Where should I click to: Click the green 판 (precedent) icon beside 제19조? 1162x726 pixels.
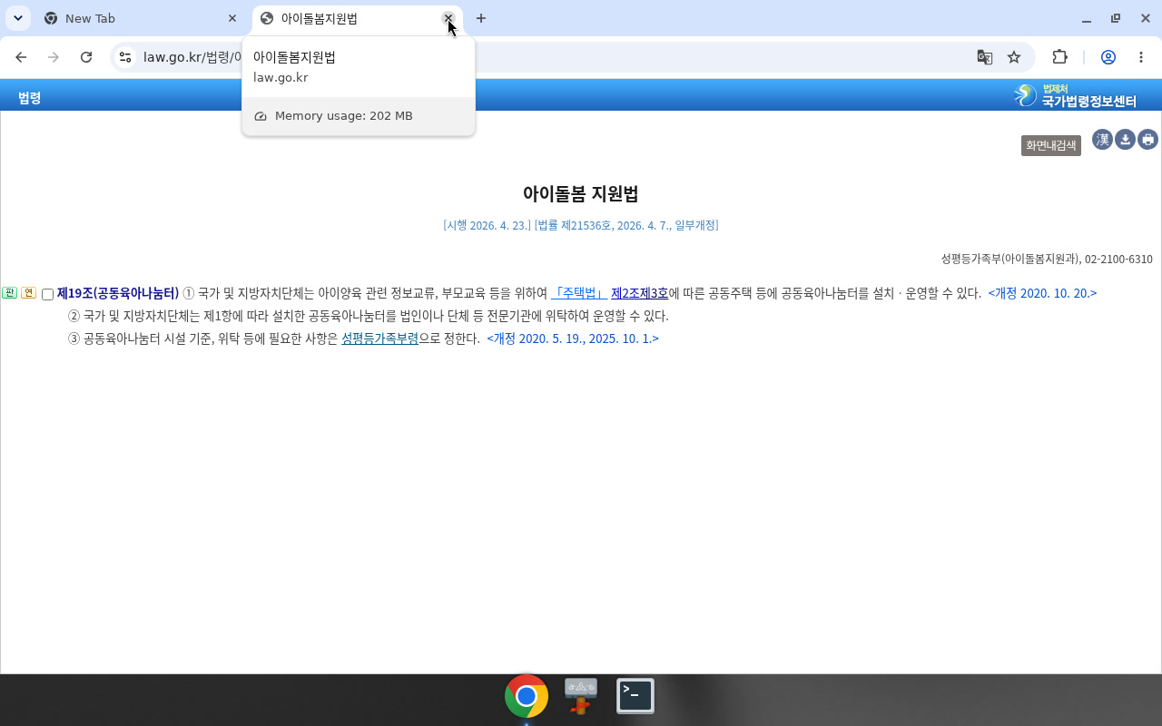(10, 293)
